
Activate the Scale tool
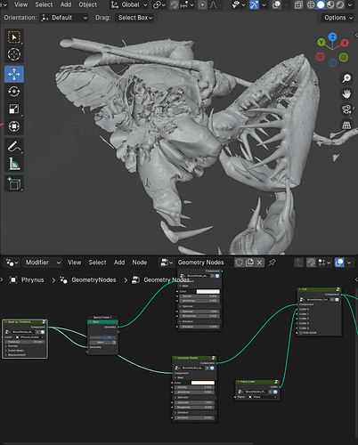[x=14, y=109]
